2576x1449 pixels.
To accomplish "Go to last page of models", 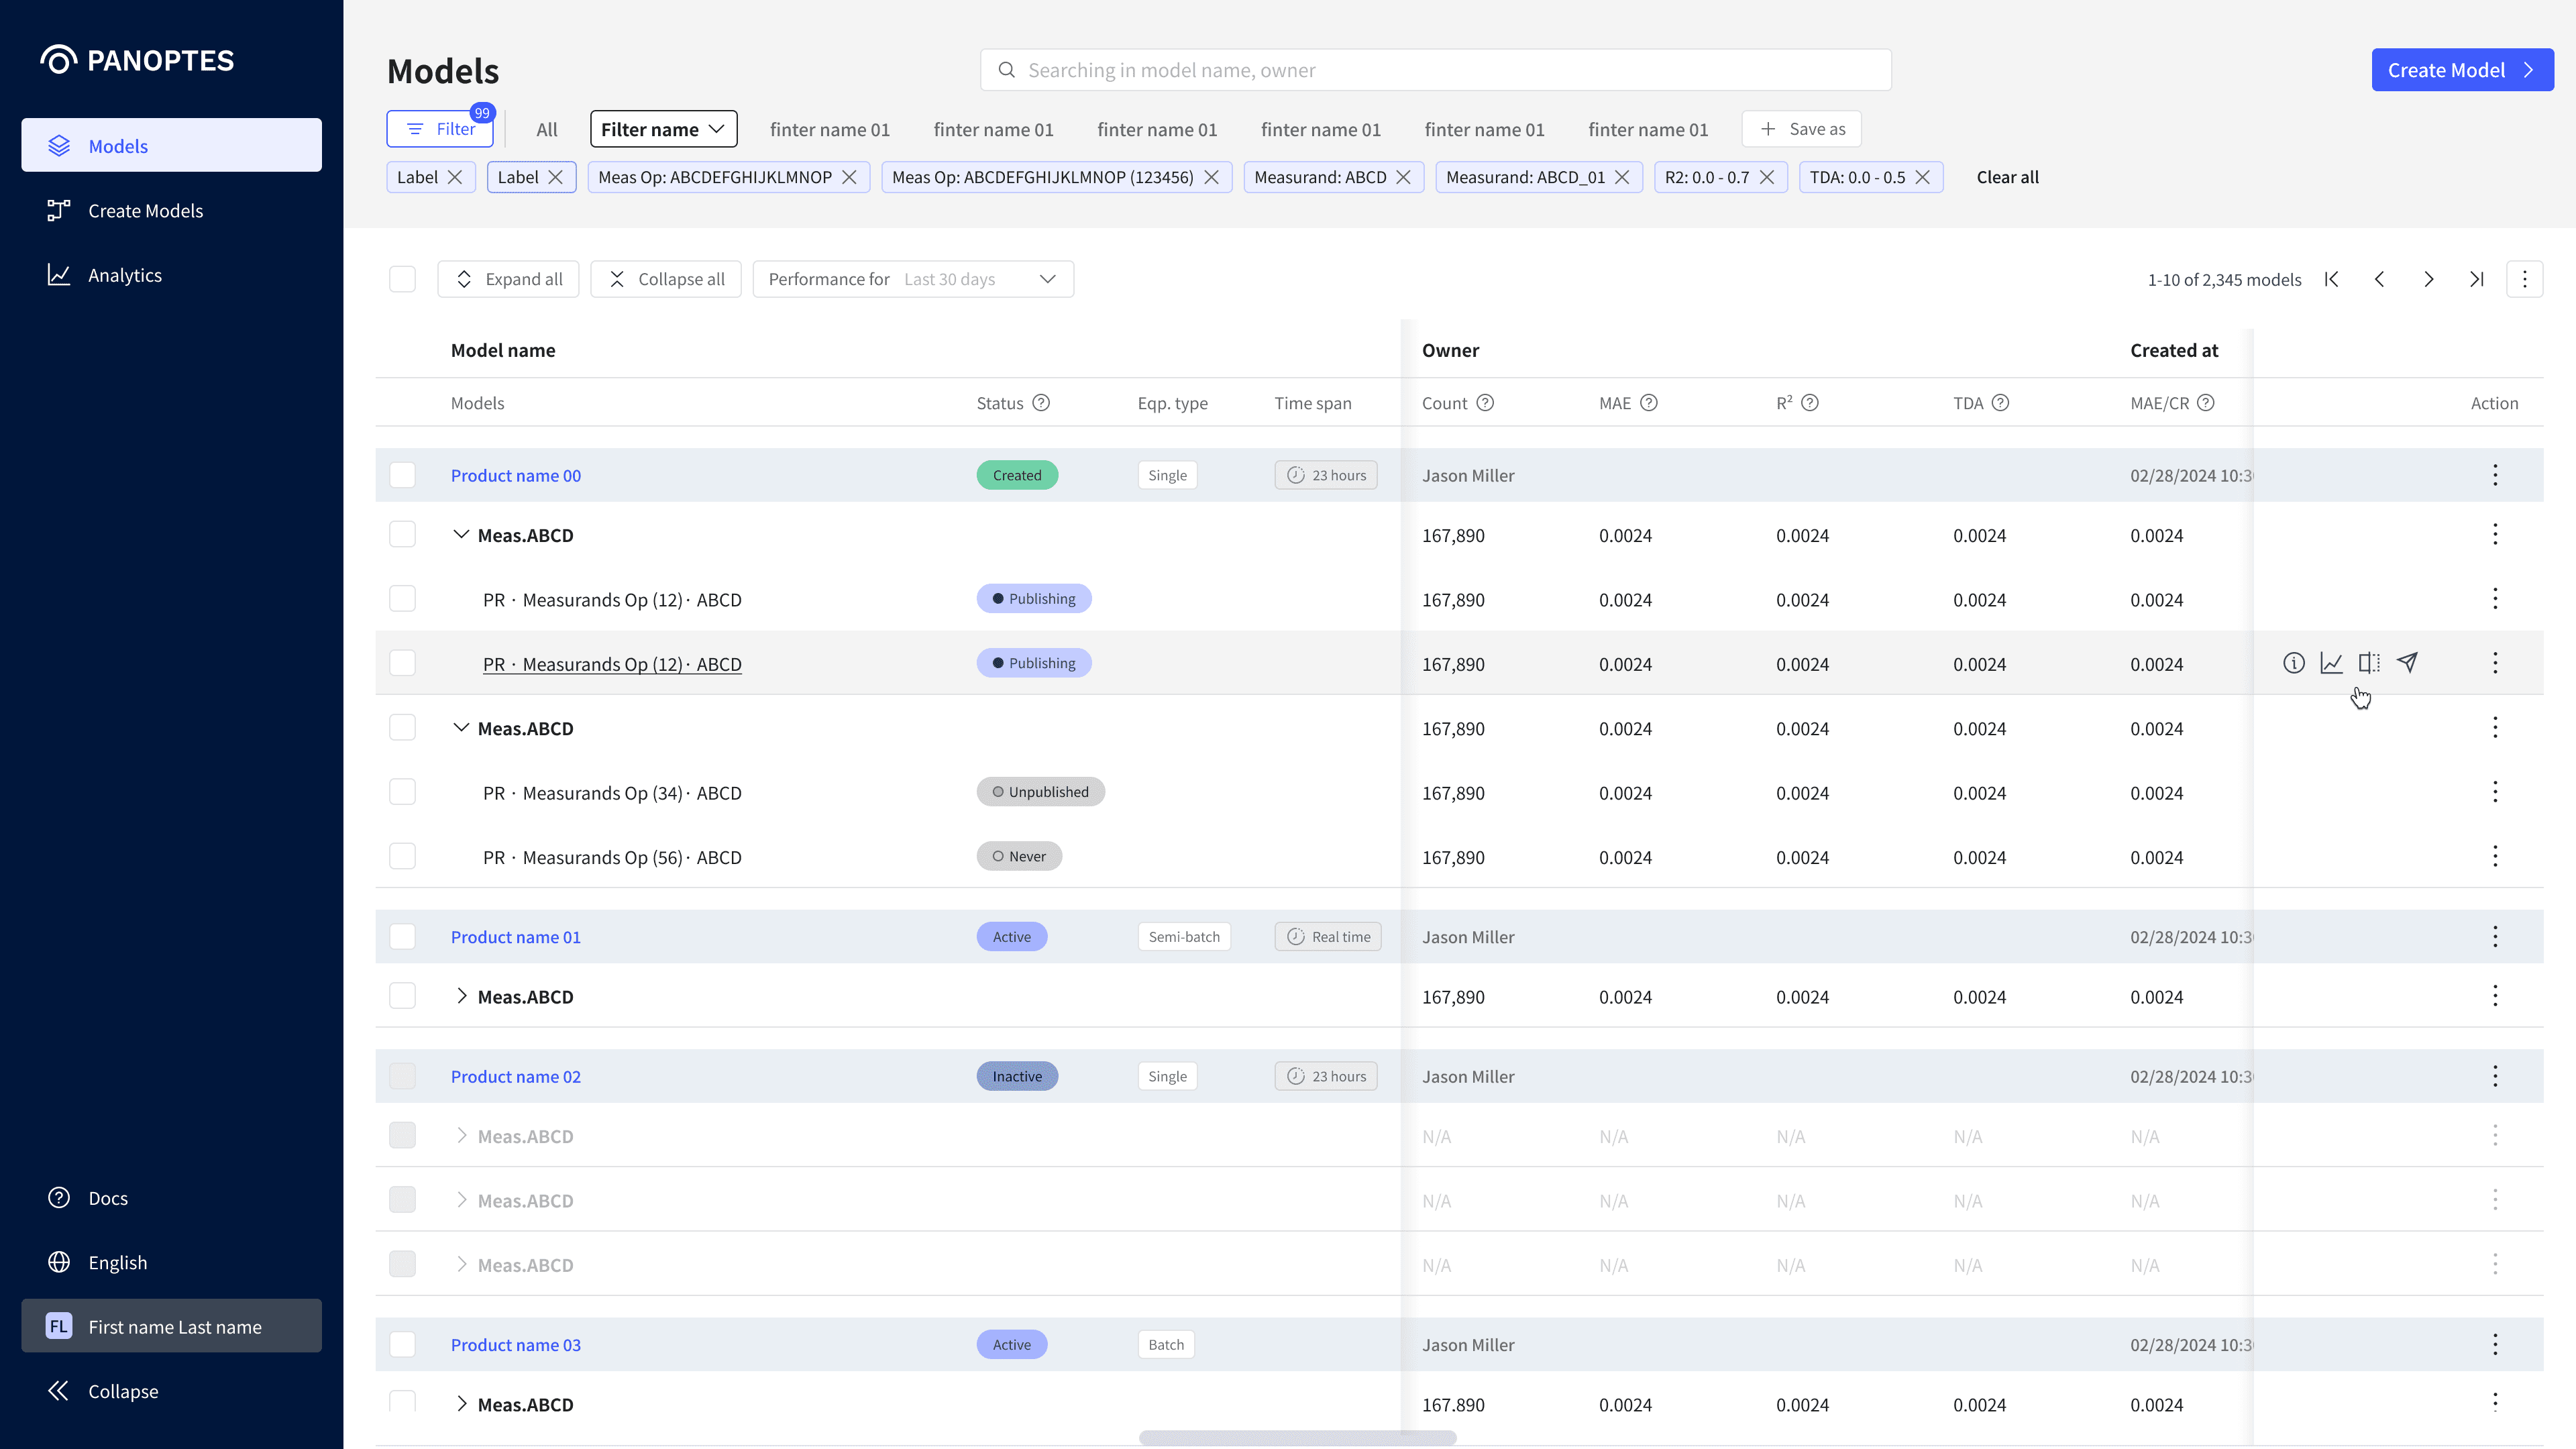I will 2476,279.
